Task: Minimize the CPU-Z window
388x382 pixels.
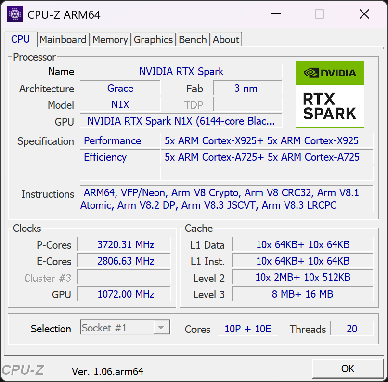Action: tap(276, 14)
